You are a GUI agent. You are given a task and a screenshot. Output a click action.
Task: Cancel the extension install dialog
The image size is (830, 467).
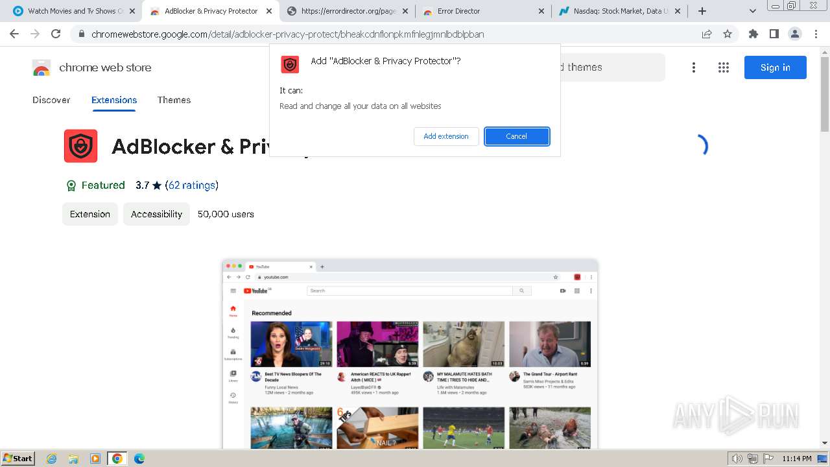pyautogui.click(x=517, y=136)
